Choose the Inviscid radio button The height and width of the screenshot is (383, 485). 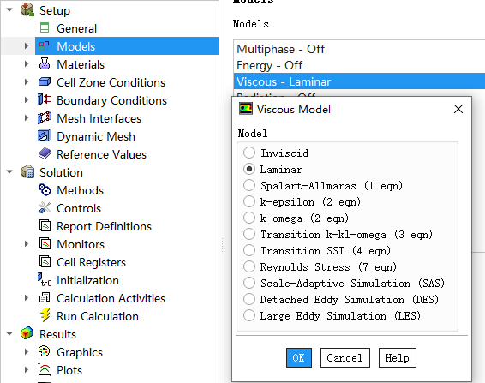point(249,153)
